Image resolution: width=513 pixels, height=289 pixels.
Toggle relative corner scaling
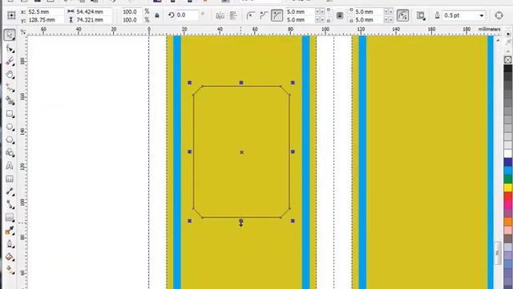click(402, 15)
